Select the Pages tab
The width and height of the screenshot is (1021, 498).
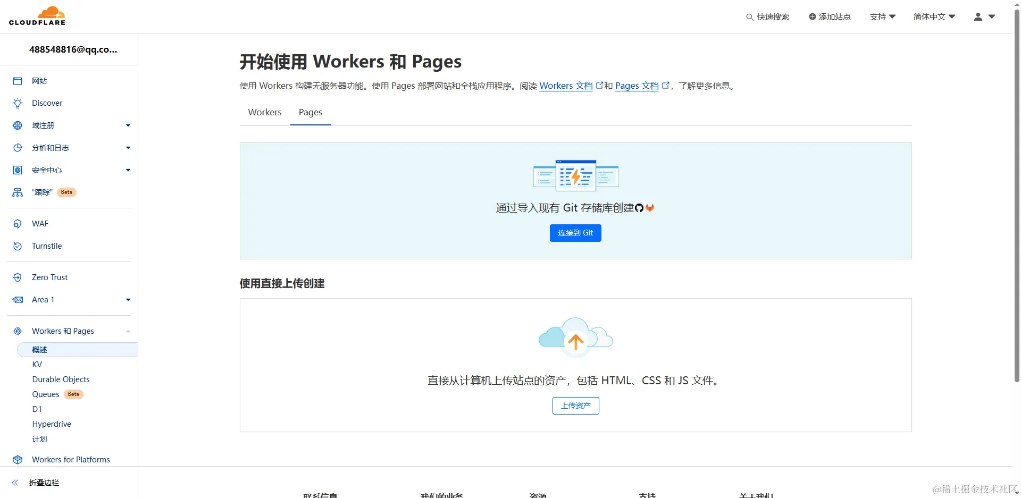[311, 112]
